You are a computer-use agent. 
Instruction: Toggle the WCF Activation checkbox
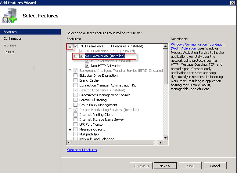pos(81,56)
